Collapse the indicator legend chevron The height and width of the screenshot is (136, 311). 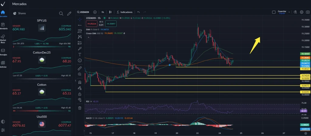[x=88, y=37]
